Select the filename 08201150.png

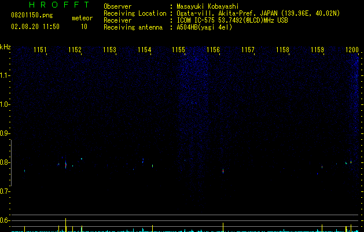(32, 16)
